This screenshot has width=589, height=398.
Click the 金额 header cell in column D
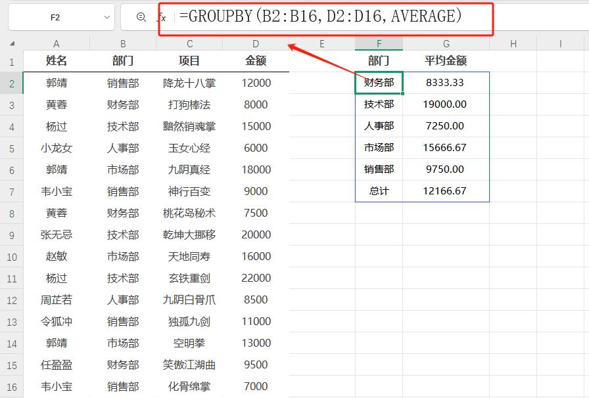point(256,61)
